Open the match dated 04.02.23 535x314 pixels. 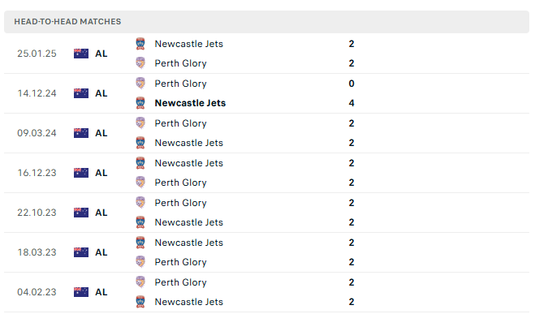pos(266,292)
